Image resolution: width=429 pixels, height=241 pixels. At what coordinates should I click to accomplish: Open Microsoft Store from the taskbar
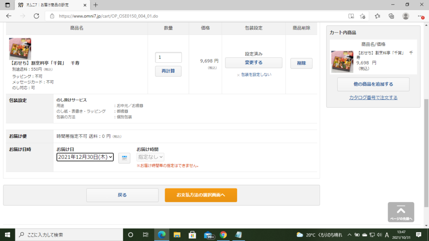192,235
